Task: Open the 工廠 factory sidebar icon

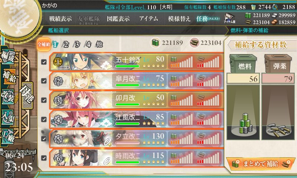Action: point(8,136)
